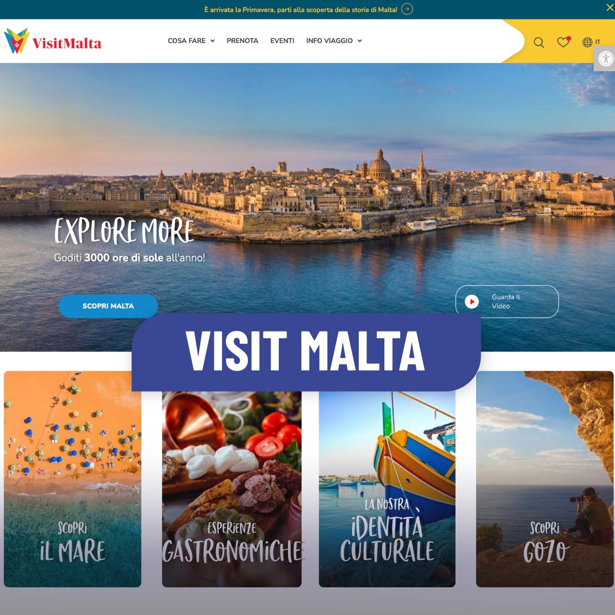This screenshot has width=615, height=615.
Task: Open the EVENTI menu item
Action: [282, 40]
